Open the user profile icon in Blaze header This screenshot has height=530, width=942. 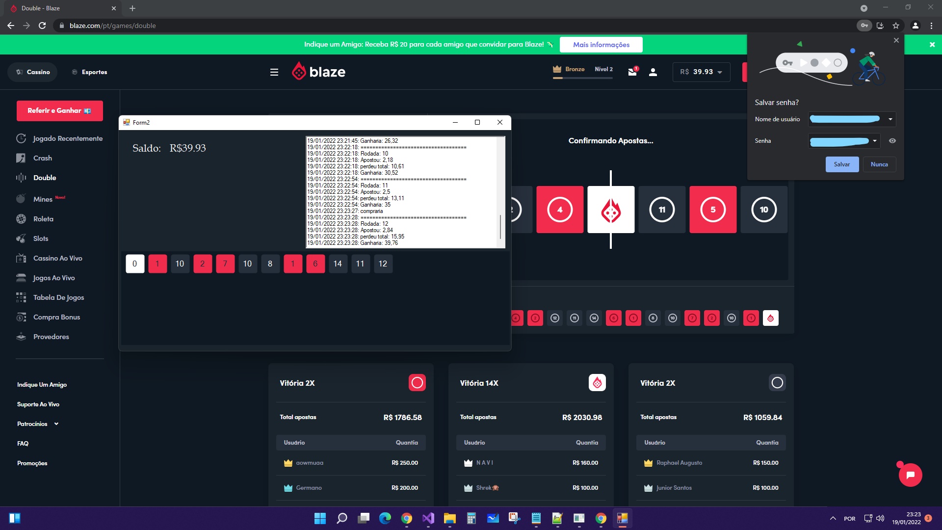click(653, 72)
